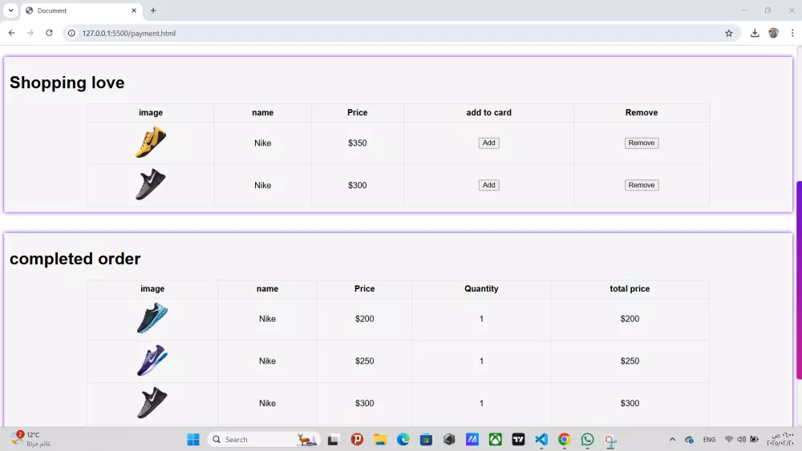Click the taskbar Search box
This screenshot has height=451, width=802.
265,439
